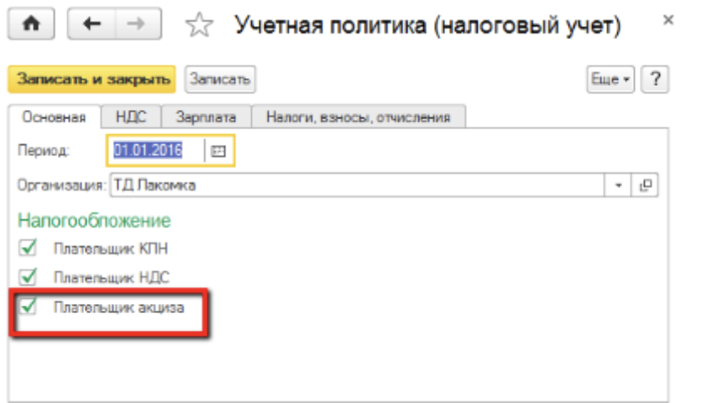The height and width of the screenshot is (403, 702).
Task: Expand the Еще menu
Action: tap(611, 79)
